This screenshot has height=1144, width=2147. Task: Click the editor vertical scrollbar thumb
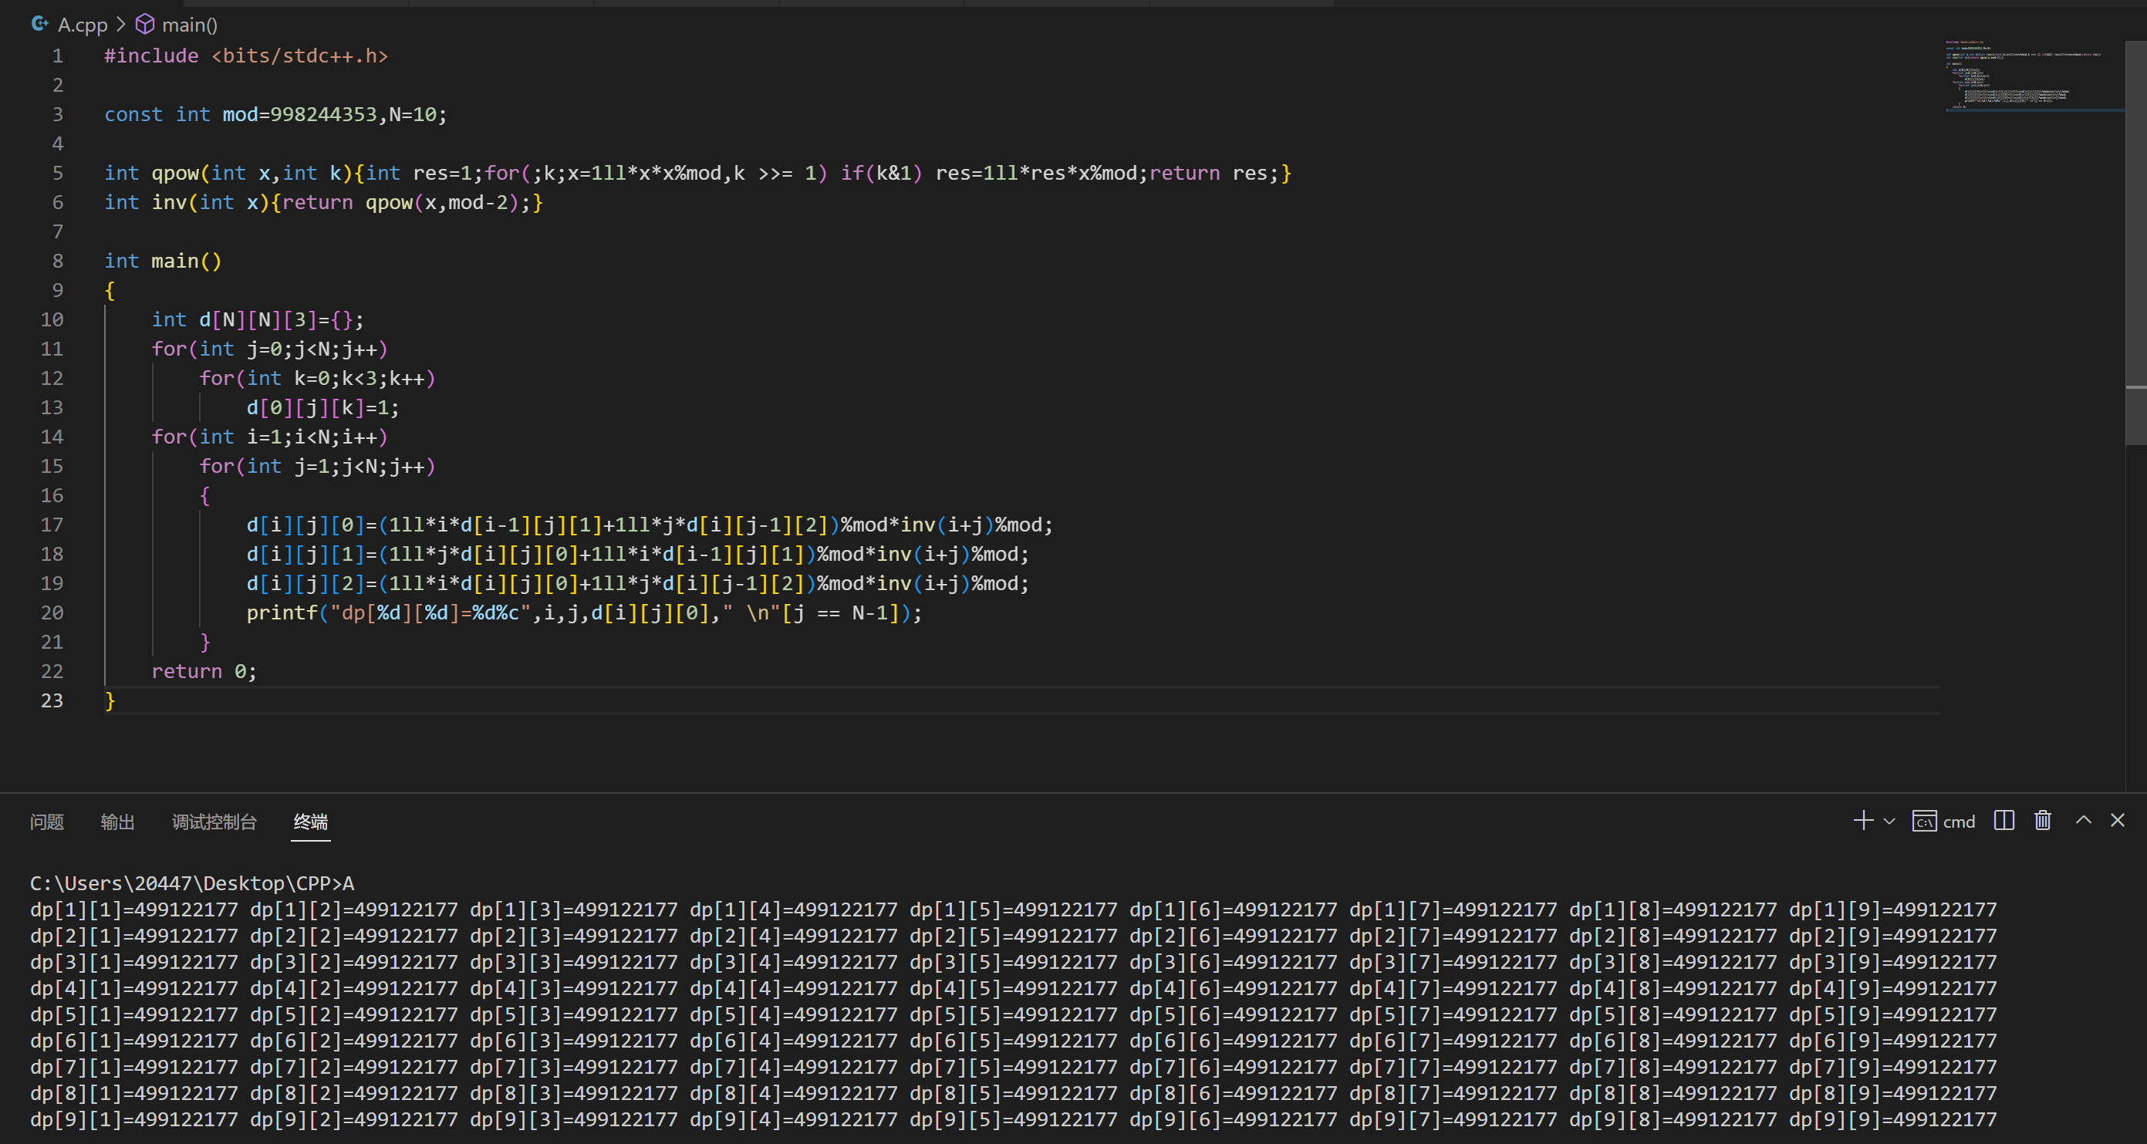click(2135, 241)
